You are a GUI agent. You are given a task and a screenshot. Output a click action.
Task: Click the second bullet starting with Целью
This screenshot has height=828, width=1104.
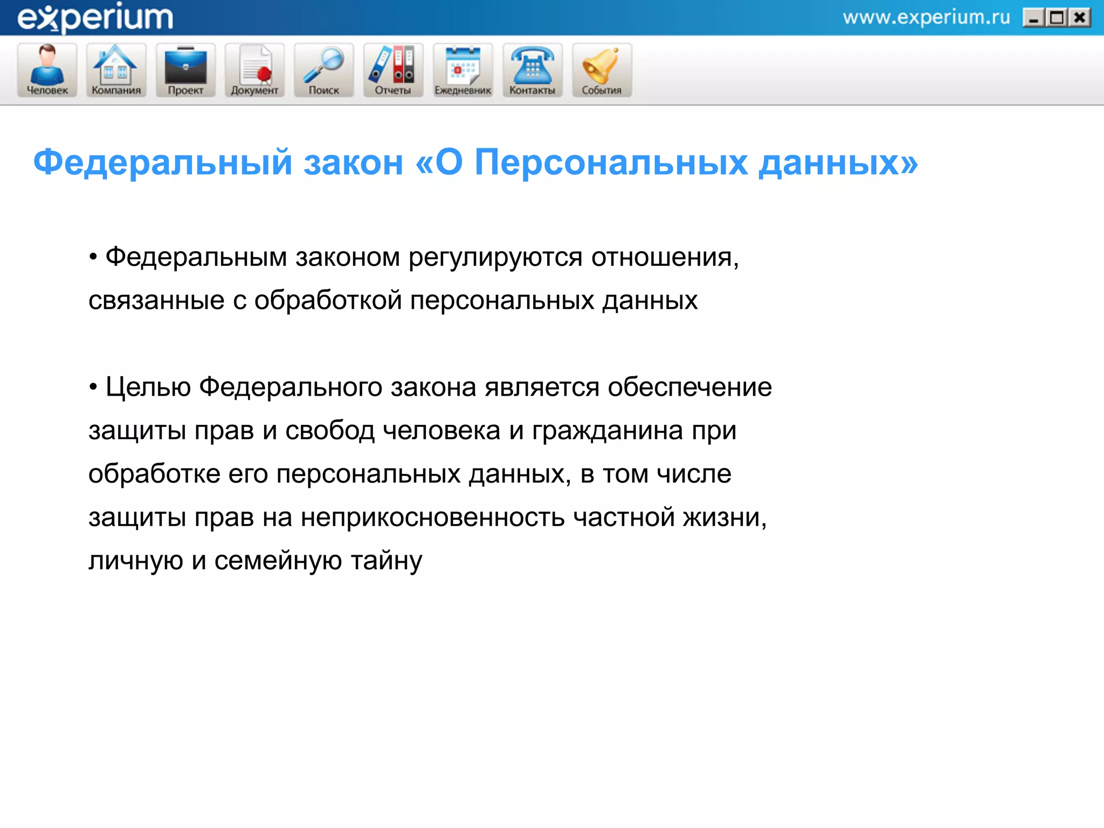pyautogui.click(x=430, y=473)
